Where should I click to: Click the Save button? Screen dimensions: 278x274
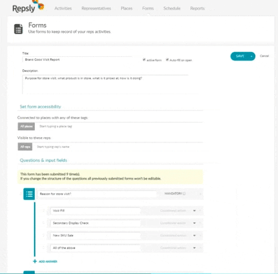[x=240, y=56]
